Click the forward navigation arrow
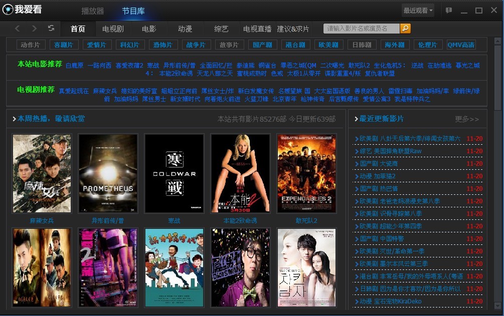Image resolution: width=504 pixels, height=316 pixels. pyautogui.click(x=34, y=29)
